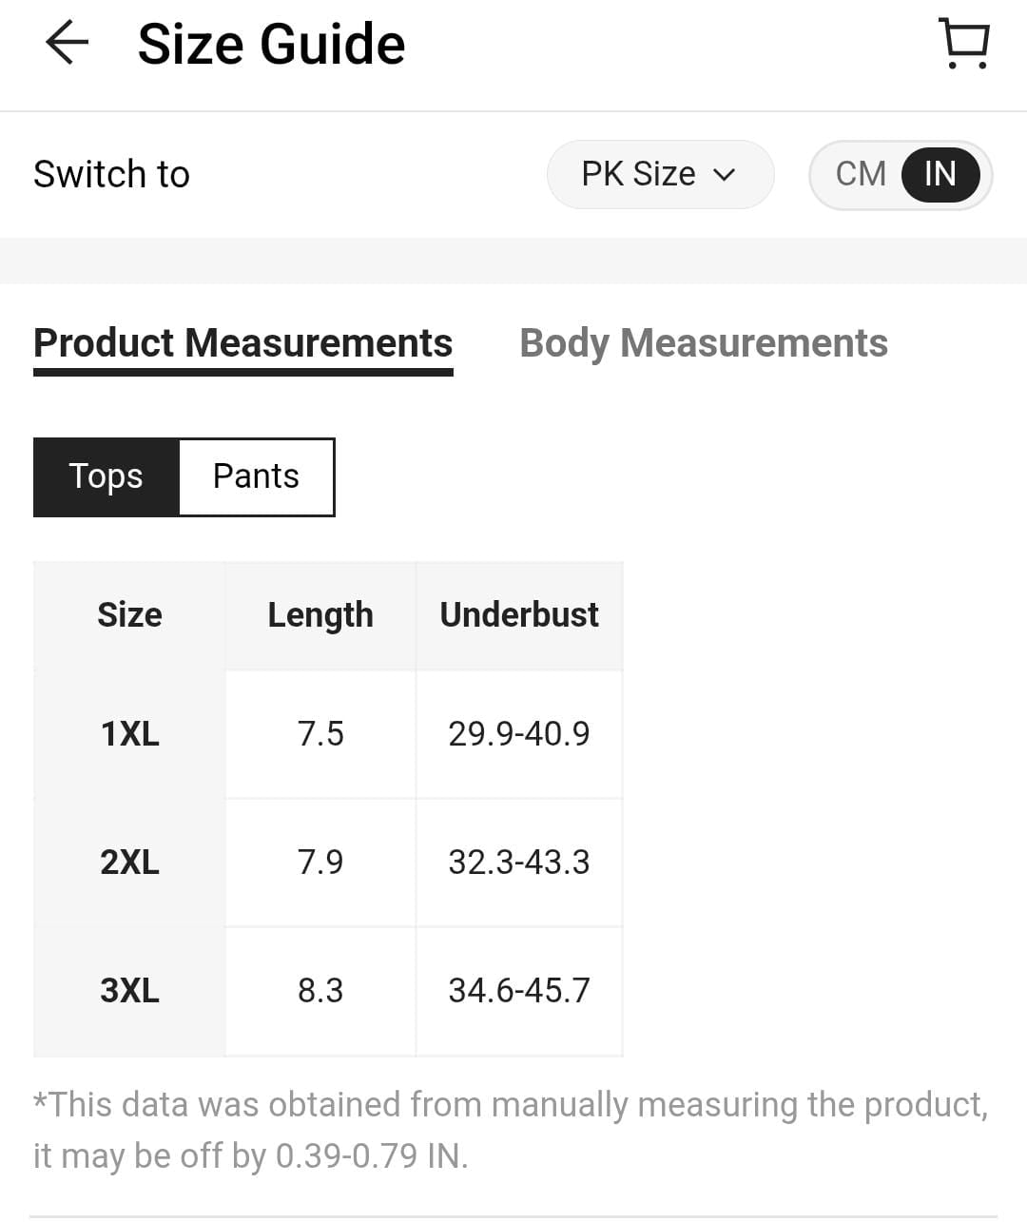This screenshot has width=1027, height=1222.
Task: Show the Tops size chart
Action: pos(106,476)
